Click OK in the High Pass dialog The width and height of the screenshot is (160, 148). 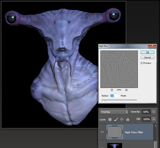147,53
